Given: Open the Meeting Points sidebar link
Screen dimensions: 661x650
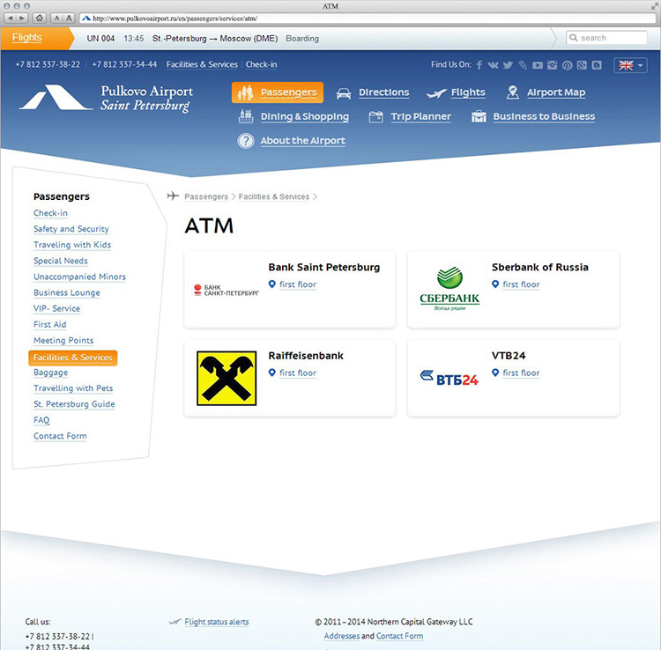Looking at the screenshot, I should (x=63, y=340).
